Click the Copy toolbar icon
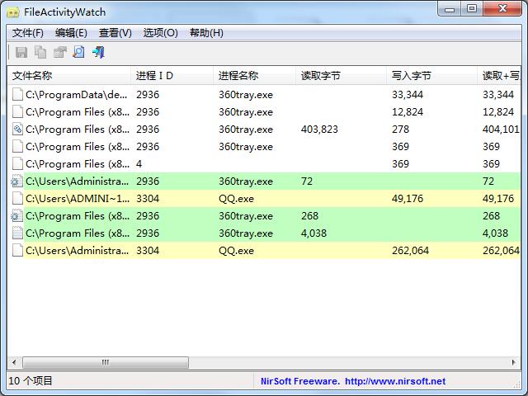 (x=41, y=53)
